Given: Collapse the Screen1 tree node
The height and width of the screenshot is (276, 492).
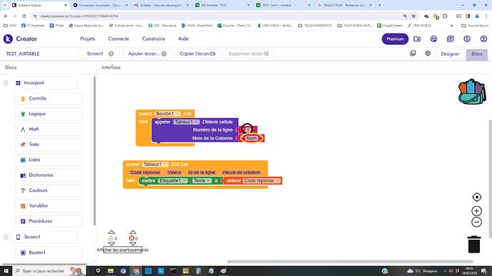Looking at the screenshot, I should (x=6, y=237).
